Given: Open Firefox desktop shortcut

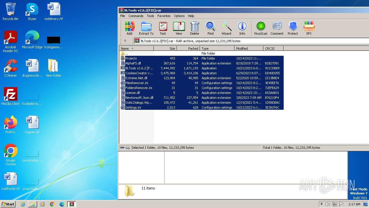Looking at the screenshot, I should tap(10, 125).
